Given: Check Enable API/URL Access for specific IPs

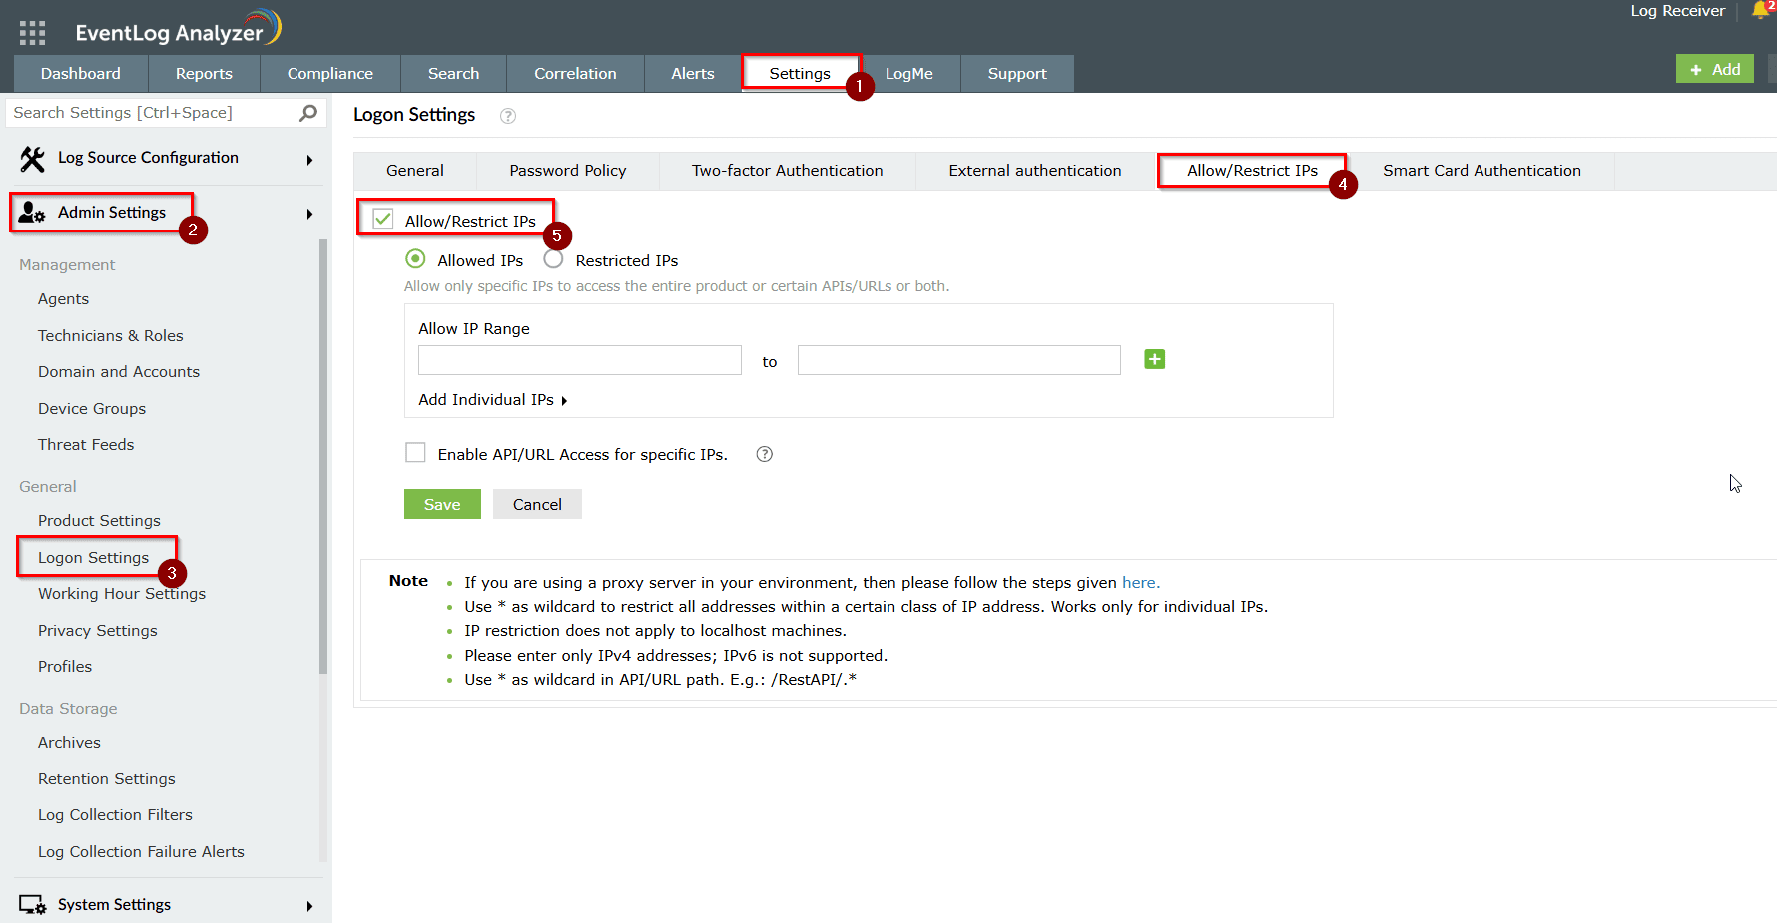Looking at the screenshot, I should pyautogui.click(x=415, y=453).
